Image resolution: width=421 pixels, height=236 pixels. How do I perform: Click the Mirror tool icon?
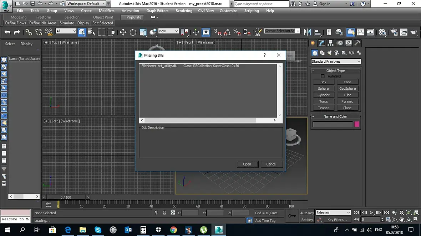[308, 32]
